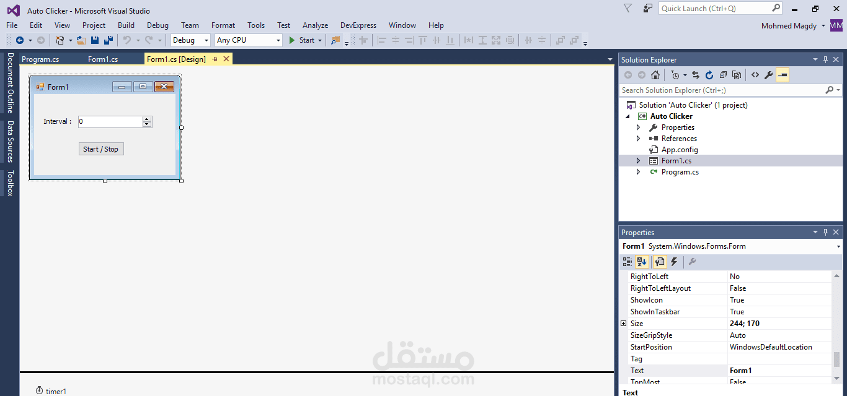Expand the Properties node in Solution Explorer
Image resolution: width=847 pixels, height=396 pixels.
639,127
